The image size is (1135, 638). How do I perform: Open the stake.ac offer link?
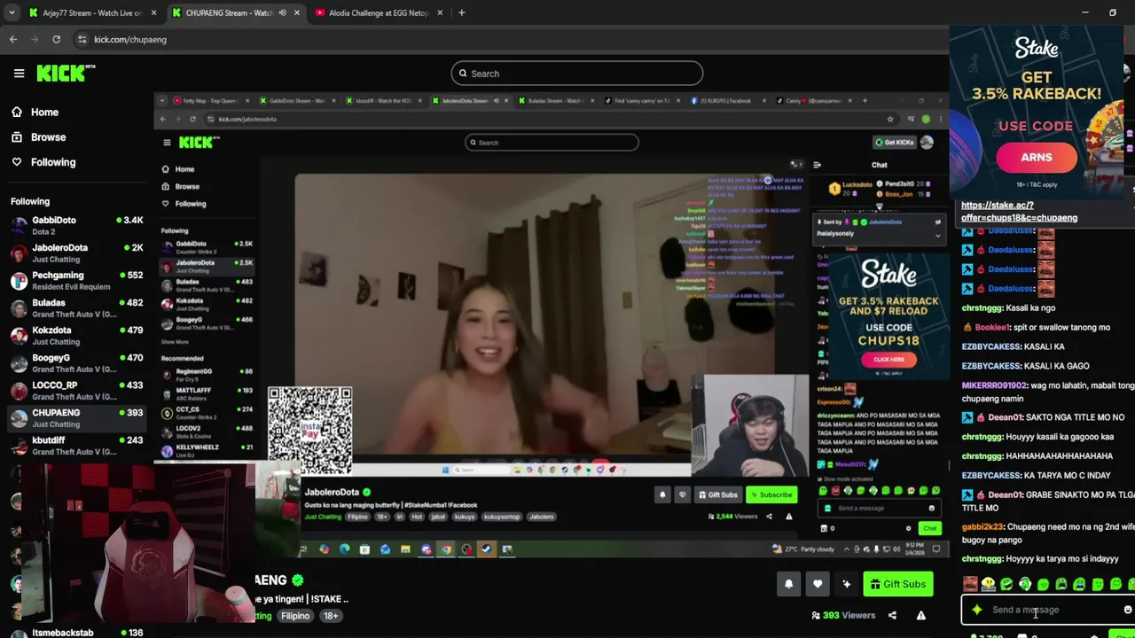1019,211
